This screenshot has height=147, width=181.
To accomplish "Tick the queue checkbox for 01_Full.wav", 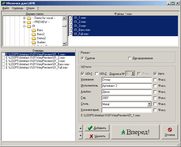I will [x=4, y=68].
